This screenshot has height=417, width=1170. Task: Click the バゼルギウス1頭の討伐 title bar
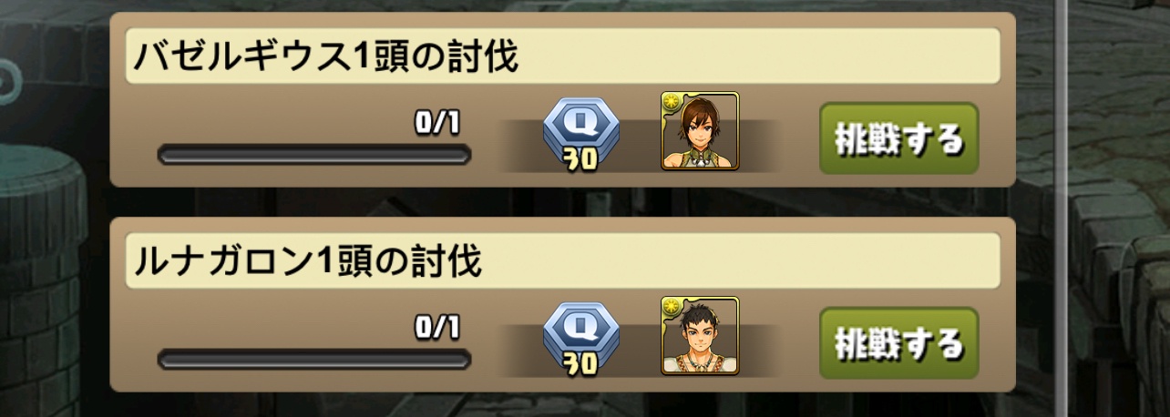562,56
